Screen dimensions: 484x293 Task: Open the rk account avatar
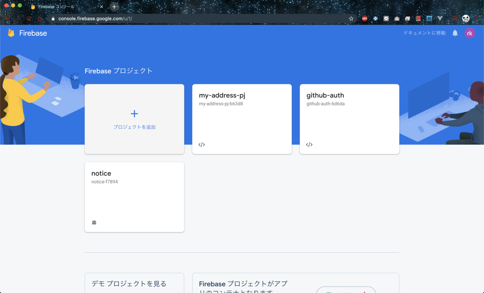(469, 33)
